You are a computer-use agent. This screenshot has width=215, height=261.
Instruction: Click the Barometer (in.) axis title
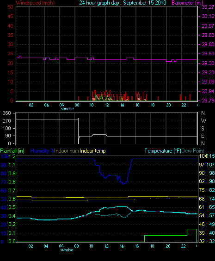coord(187,3)
